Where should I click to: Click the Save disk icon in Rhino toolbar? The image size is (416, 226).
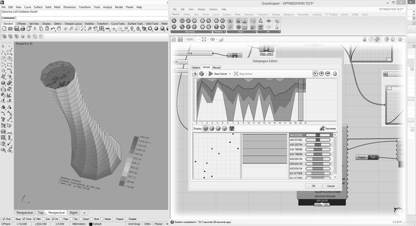(17, 29)
